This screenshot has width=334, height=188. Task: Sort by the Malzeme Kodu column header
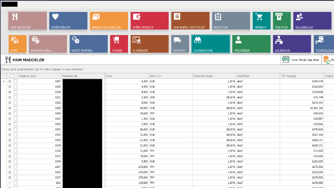click(x=40, y=76)
